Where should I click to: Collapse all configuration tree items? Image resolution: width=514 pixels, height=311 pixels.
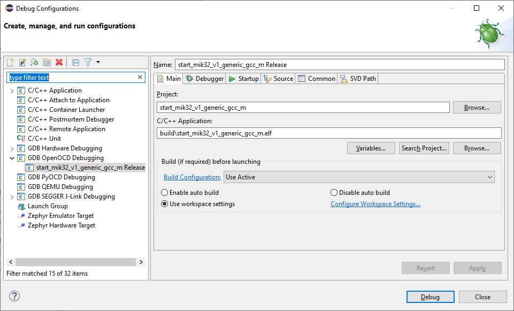[x=75, y=63]
